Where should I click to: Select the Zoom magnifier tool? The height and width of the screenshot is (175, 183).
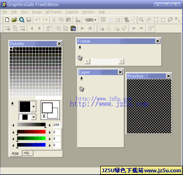click(x=141, y=20)
